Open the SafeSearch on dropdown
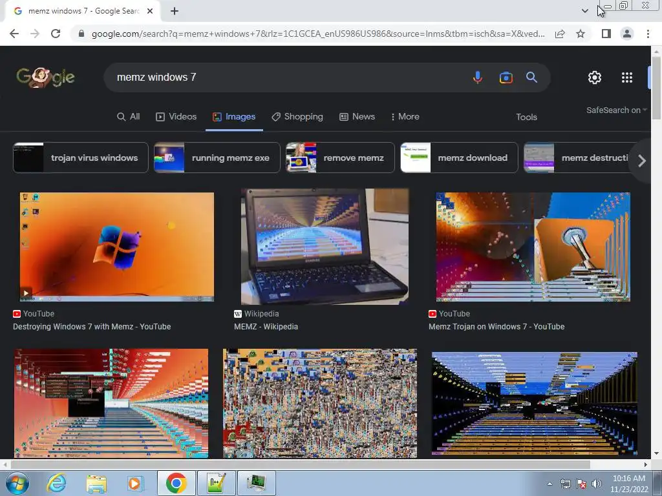The height and width of the screenshot is (496, 662). pyautogui.click(x=616, y=110)
